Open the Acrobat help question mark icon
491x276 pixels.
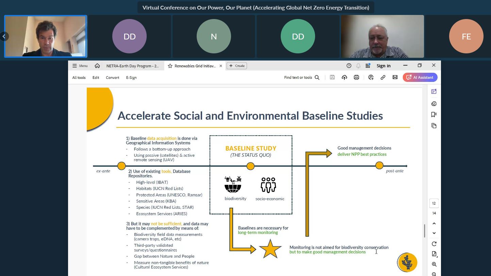click(349, 66)
